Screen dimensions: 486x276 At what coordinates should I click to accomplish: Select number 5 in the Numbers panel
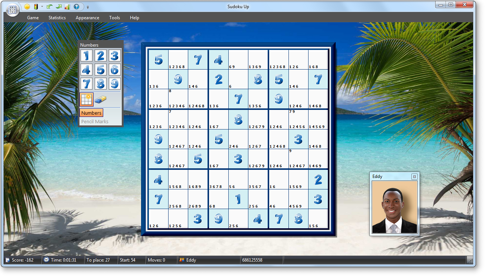(100, 70)
